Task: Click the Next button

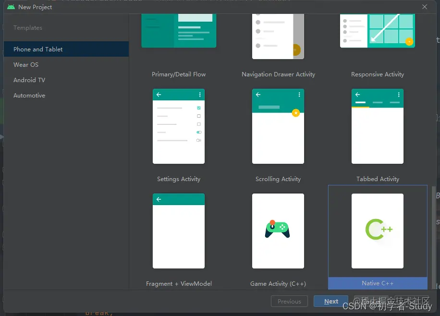Action: pos(331,301)
